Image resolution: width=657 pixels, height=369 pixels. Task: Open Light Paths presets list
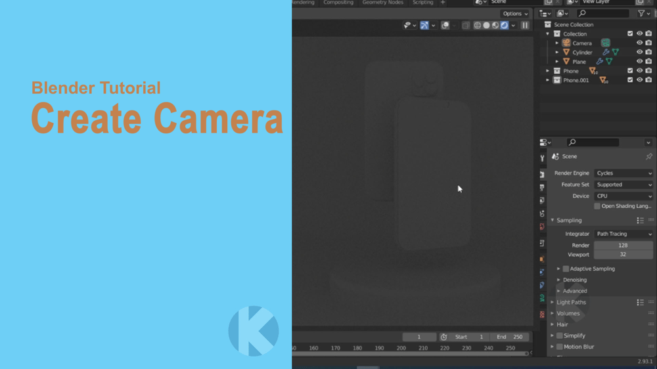tap(640, 303)
